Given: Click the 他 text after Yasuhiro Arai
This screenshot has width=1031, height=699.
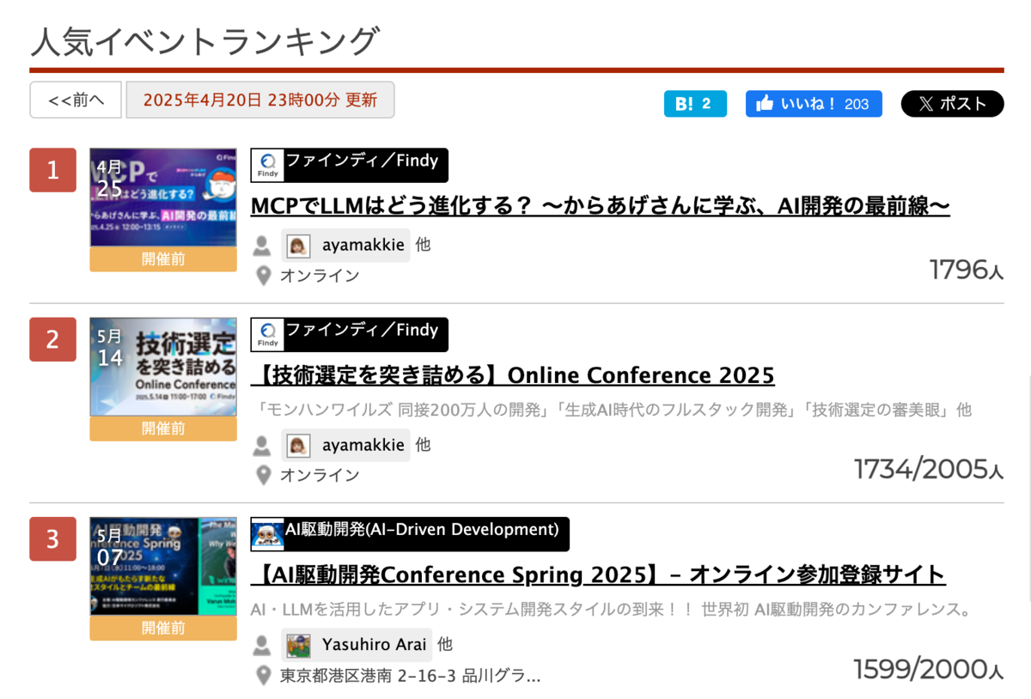Looking at the screenshot, I should pos(444,645).
